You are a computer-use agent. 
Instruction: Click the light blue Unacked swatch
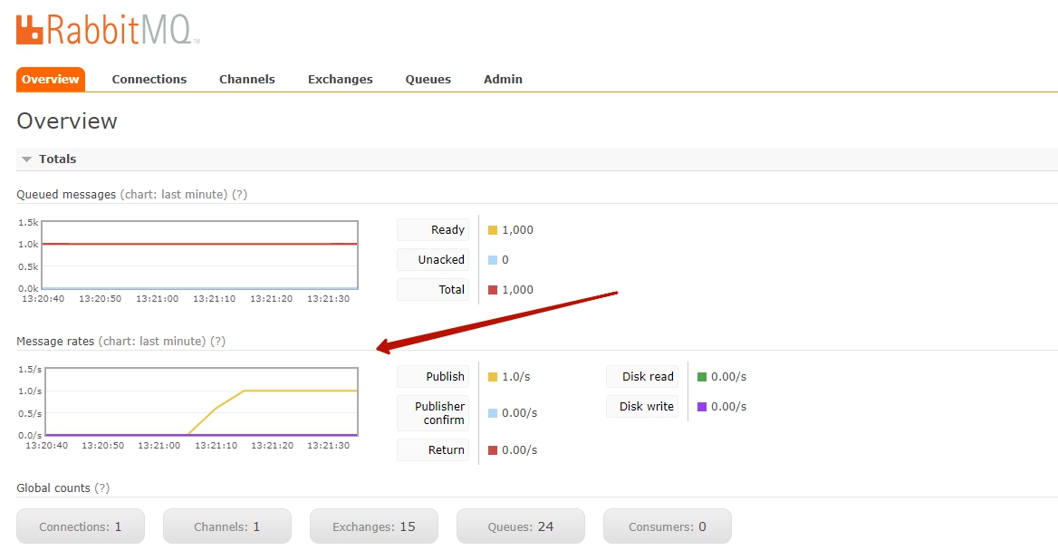tap(493, 260)
